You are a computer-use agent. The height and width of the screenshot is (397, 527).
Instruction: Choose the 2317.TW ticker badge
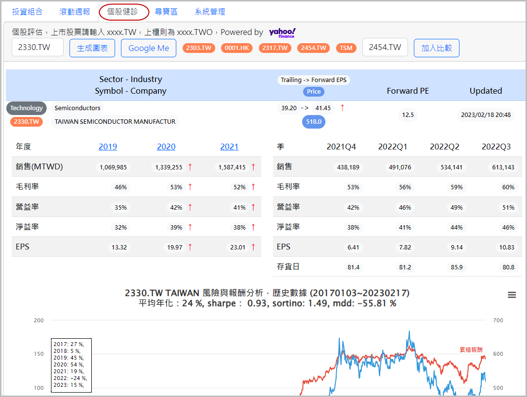[275, 48]
